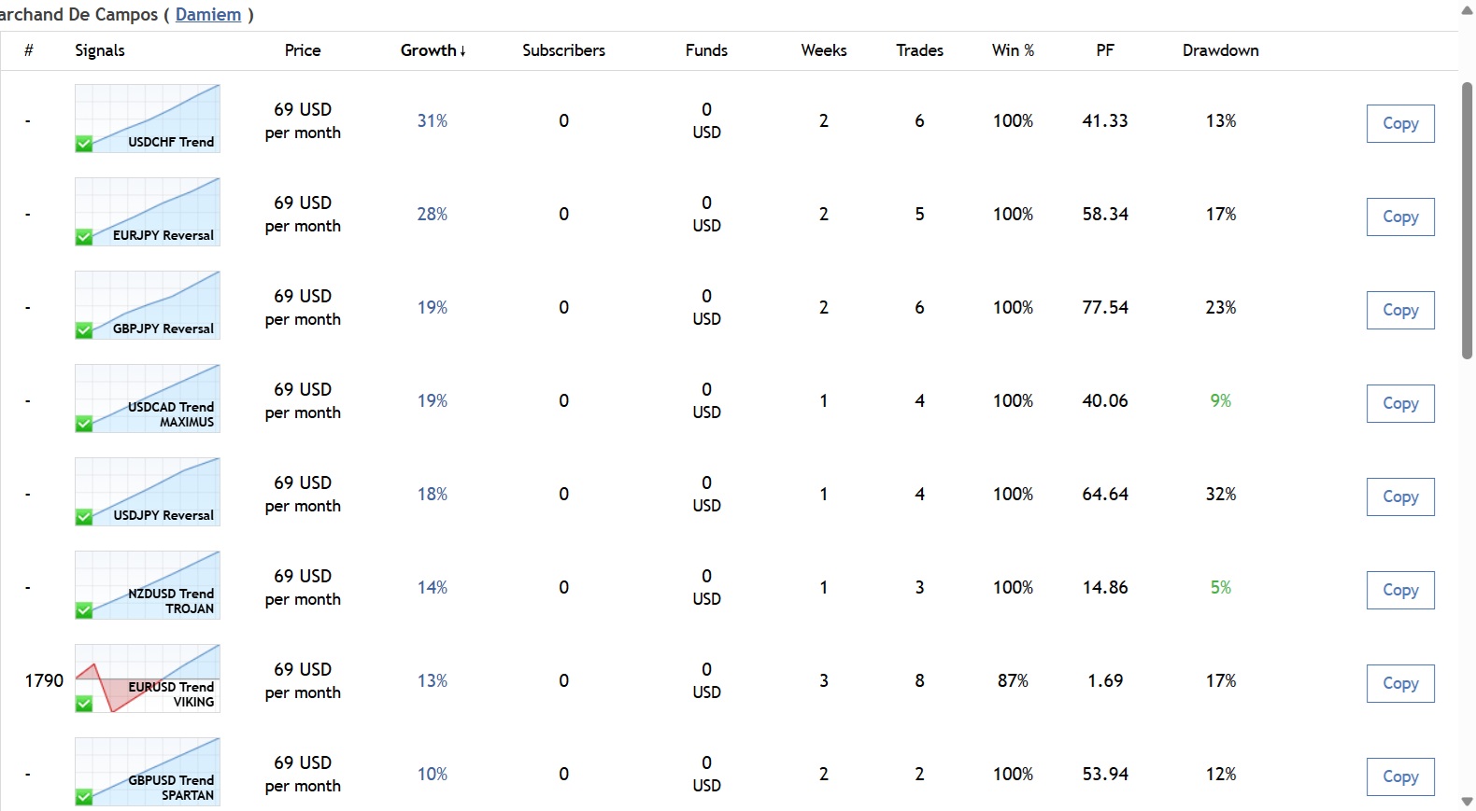Copy the EURUSD Trend VIKING signal
Viewport: 1476px width, 811px height.
point(1399,683)
